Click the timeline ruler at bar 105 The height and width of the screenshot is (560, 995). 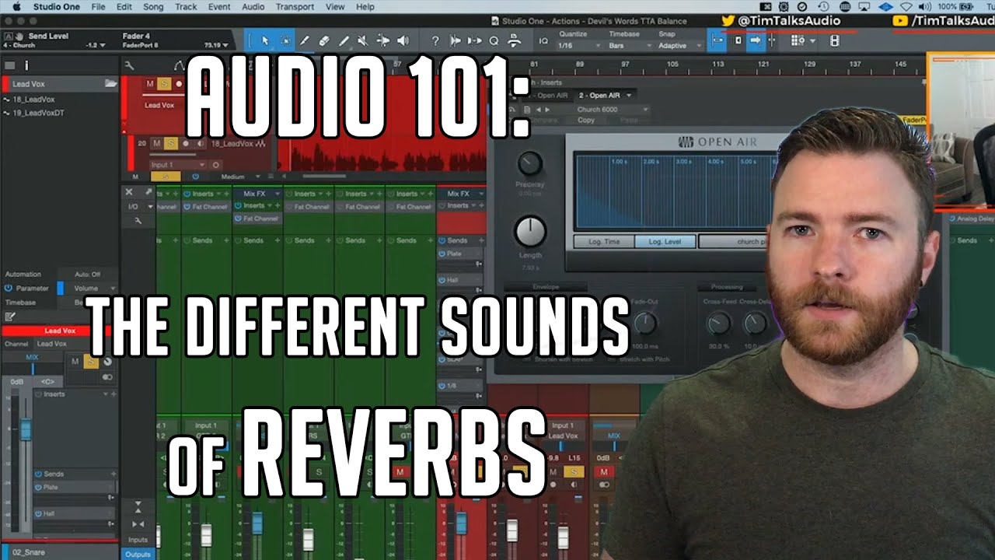pyautogui.click(x=672, y=64)
